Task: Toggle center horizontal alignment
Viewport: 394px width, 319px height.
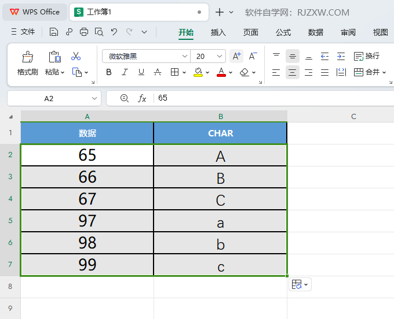Action: (x=292, y=72)
